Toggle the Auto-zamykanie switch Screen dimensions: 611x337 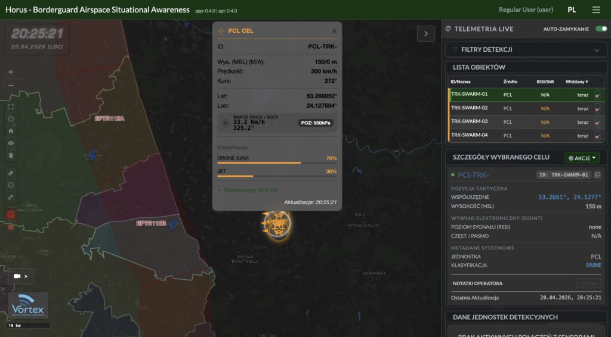pyautogui.click(x=600, y=29)
